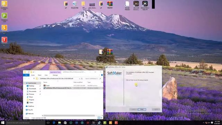Open the Action Center notifications icon
Viewport: 222px width, 125px height.
click(x=212, y=123)
